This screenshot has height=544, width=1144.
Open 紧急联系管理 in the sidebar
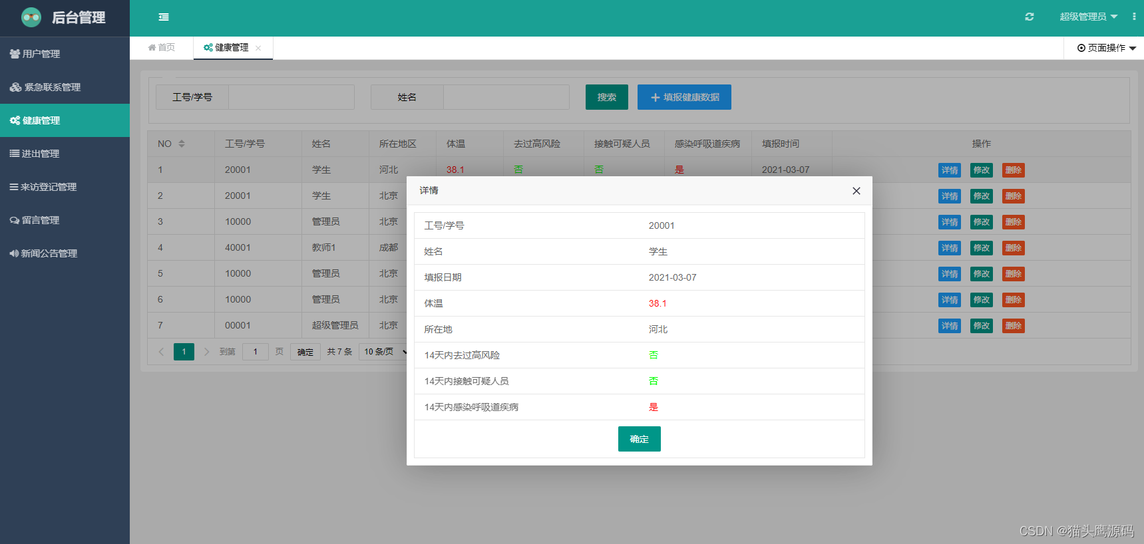[65, 87]
